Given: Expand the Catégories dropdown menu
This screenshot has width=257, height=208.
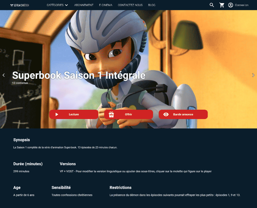Looking at the screenshot, I should [57, 5].
